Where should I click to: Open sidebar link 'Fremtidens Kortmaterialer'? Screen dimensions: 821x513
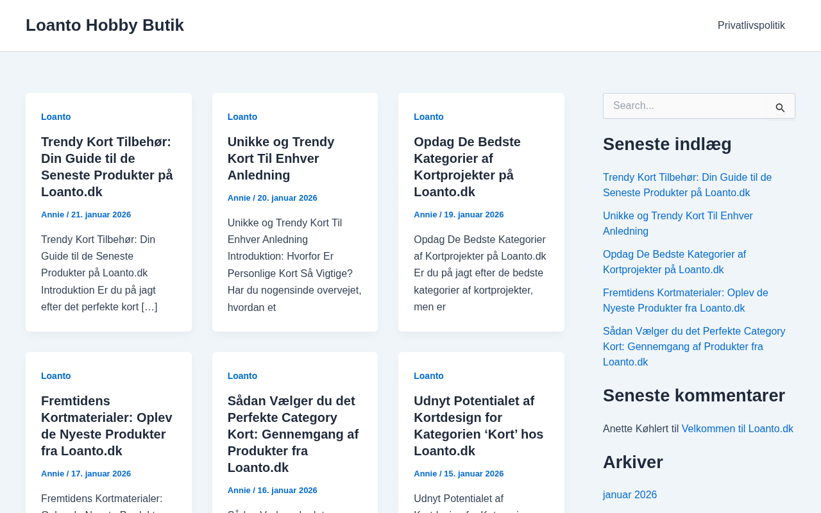tap(685, 300)
